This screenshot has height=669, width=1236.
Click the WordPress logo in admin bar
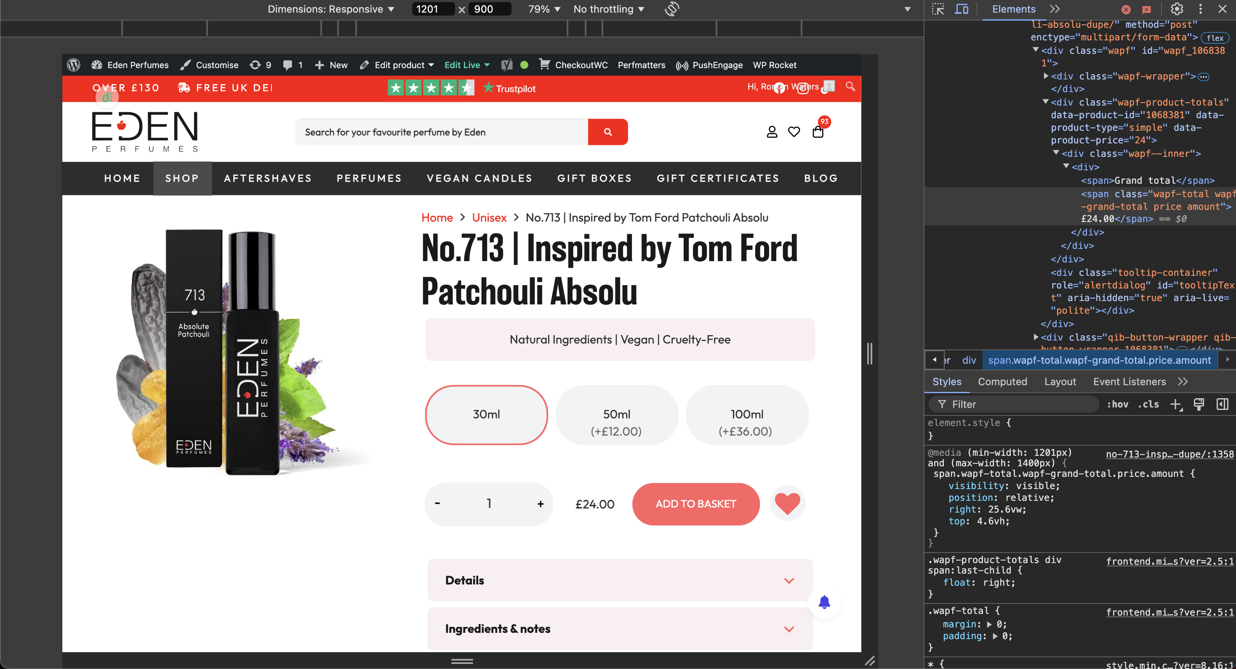coord(73,65)
